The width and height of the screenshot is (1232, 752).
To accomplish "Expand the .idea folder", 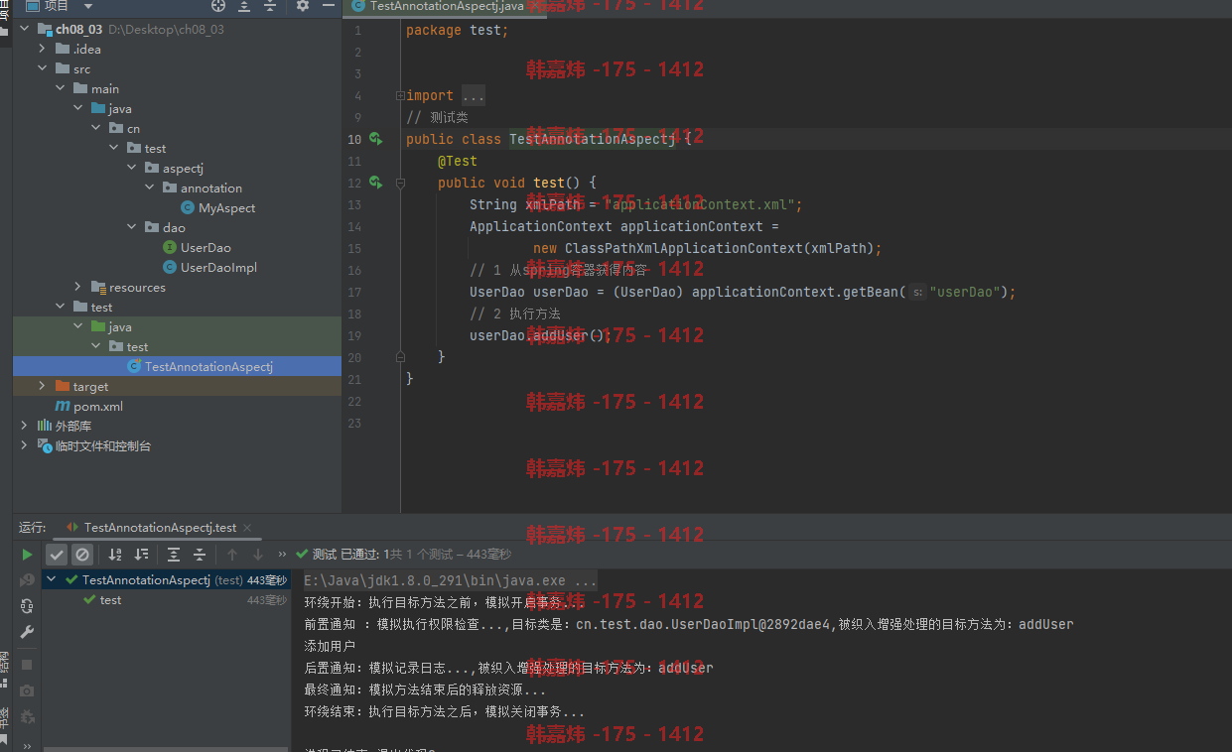I will pos(43,49).
